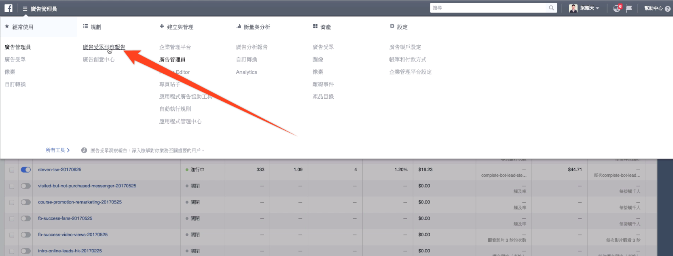Open 廣告管理員 under 經常使用
Image resolution: width=673 pixels, height=256 pixels.
tap(18, 47)
